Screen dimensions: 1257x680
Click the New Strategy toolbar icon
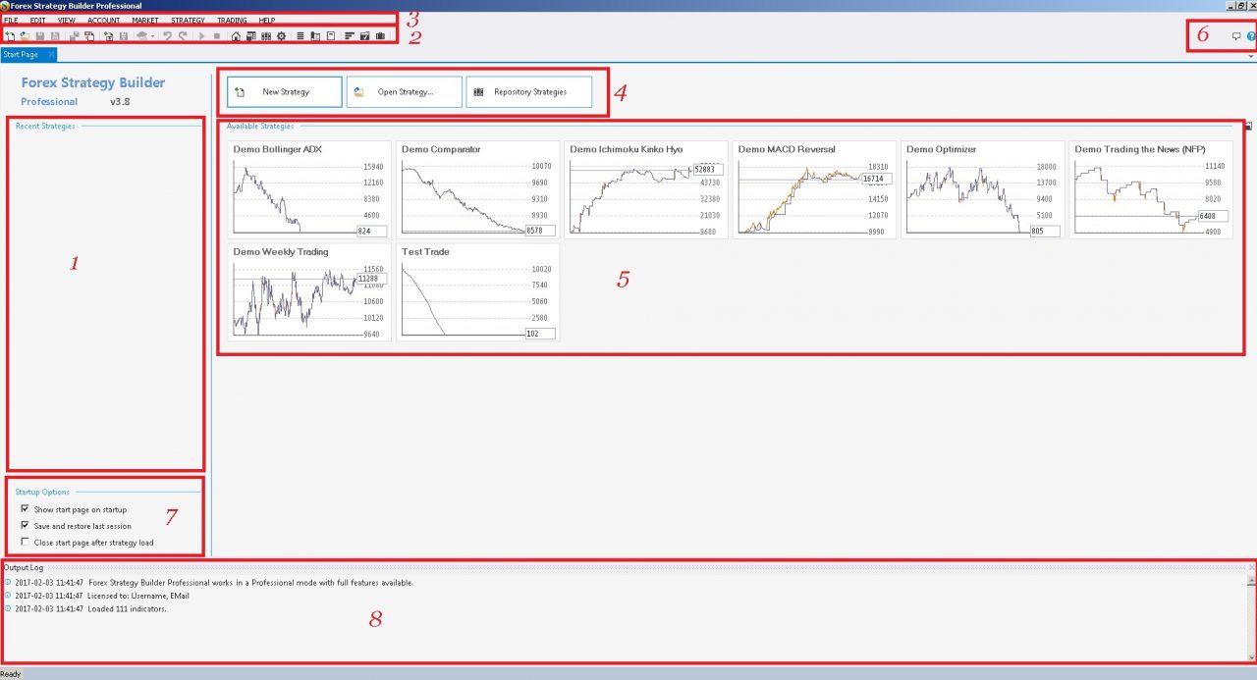pos(10,36)
